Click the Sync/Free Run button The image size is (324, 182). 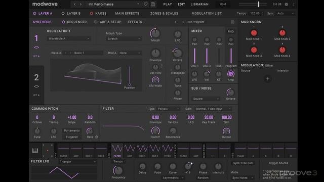pyautogui.click(x=243, y=163)
